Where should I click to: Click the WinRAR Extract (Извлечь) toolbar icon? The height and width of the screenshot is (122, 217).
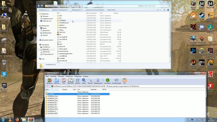(x=57, y=81)
